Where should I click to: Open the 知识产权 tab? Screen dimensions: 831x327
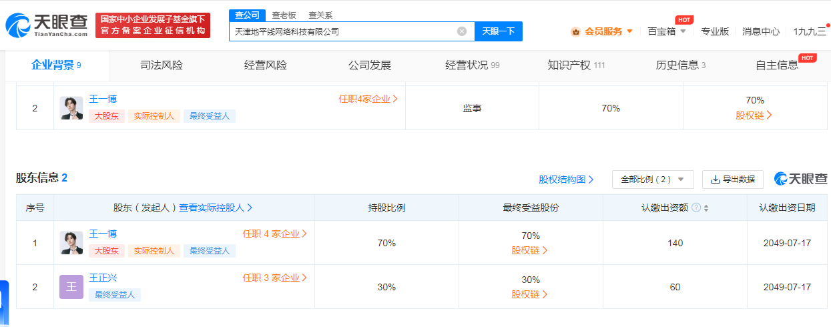tap(569, 65)
